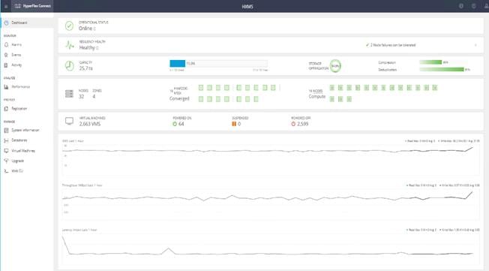The width and height of the screenshot is (489, 271).
Task: Click the Storage Optimization percentage ring
Action: point(335,66)
